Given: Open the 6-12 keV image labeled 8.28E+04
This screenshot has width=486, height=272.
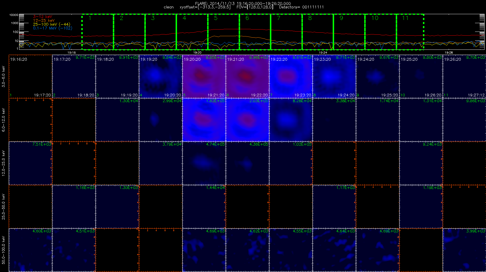Looking at the screenshot, I should tap(291, 120).
